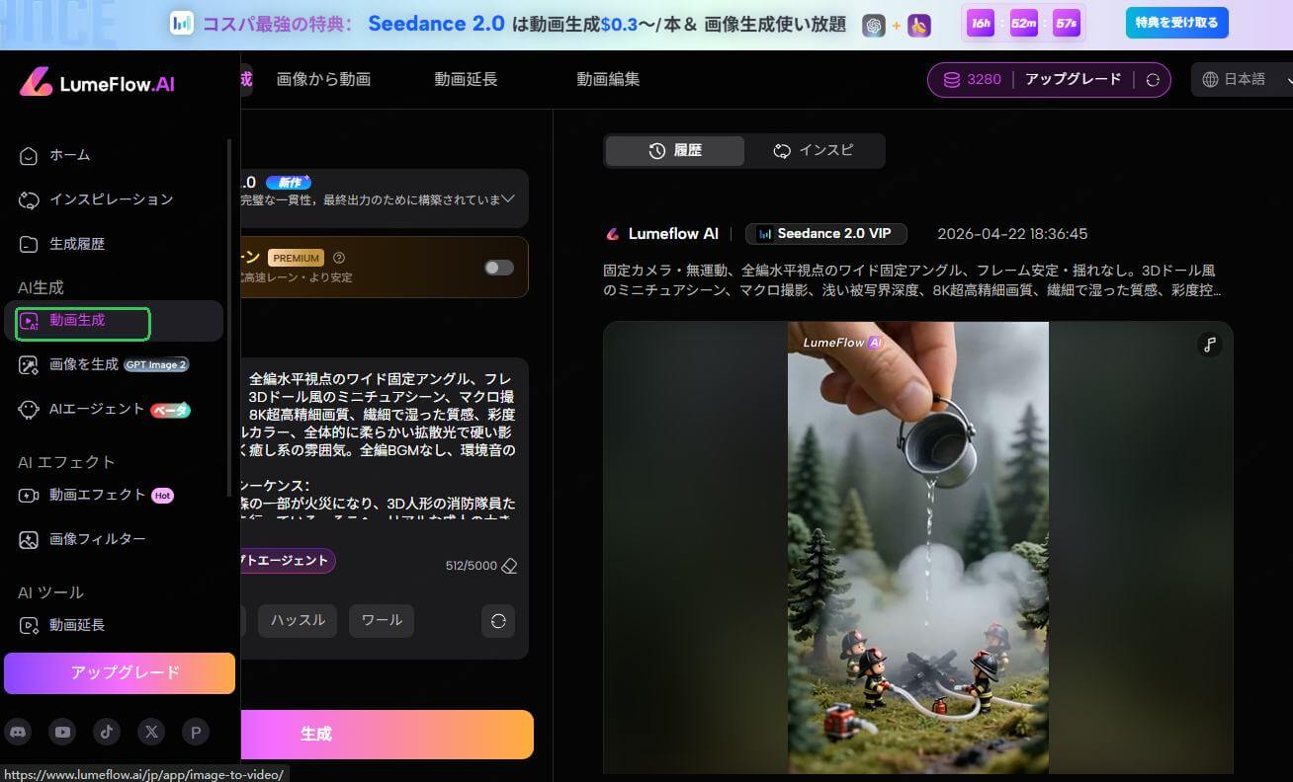Switch to the 動画編集 tab
Screen dimensions: 1293x782
click(608, 79)
